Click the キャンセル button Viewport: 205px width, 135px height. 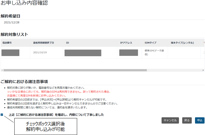pos(170,120)
